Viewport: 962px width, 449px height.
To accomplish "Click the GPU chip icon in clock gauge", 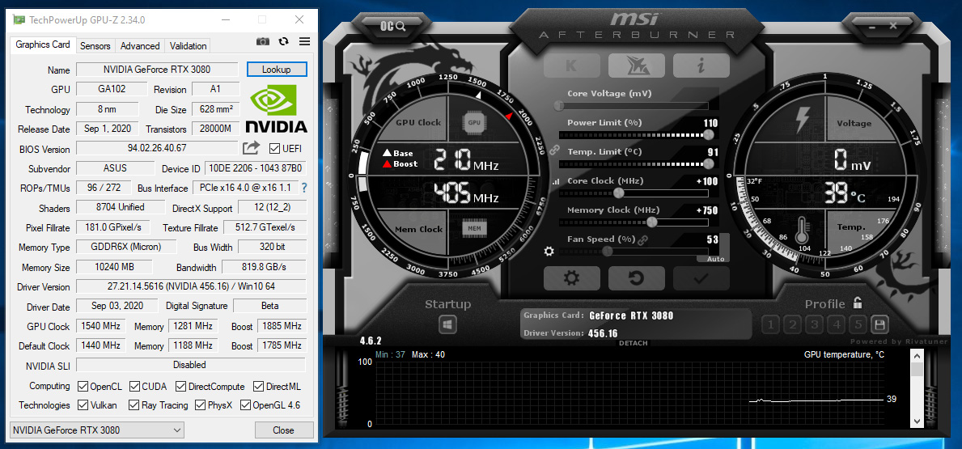I will [x=474, y=122].
